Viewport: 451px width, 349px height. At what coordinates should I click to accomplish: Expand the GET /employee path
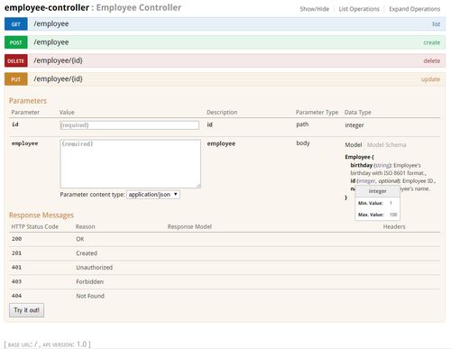click(51, 23)
